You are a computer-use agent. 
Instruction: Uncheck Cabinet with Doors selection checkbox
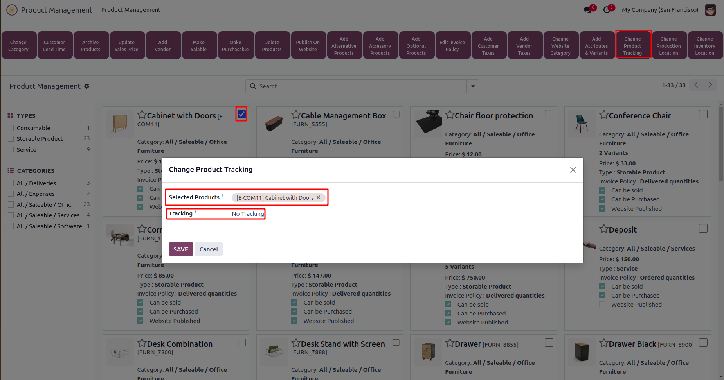pos(241,114)
